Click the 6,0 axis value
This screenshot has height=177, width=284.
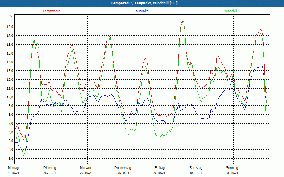point(11,132)
